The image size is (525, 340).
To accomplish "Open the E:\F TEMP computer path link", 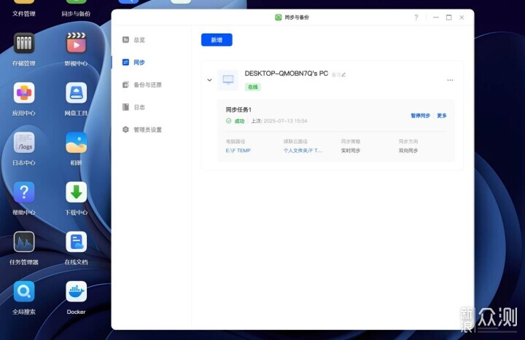I will click(238, 151).
